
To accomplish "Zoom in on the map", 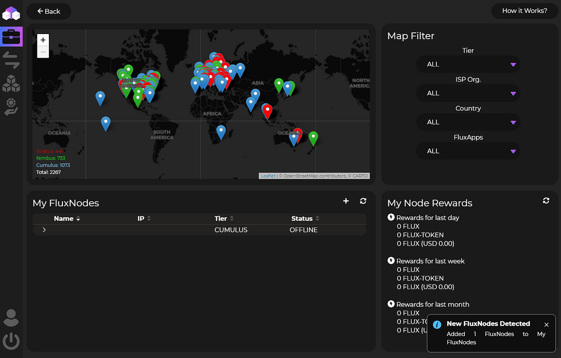I will (43, 40).
